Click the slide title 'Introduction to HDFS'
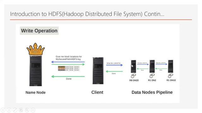The width and height of the screenshot is (202, 113). (x=87, y=14)
